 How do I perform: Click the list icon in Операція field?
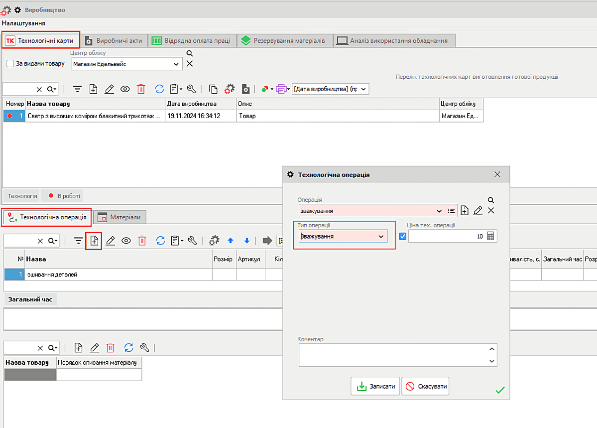(x=452, y=211)
